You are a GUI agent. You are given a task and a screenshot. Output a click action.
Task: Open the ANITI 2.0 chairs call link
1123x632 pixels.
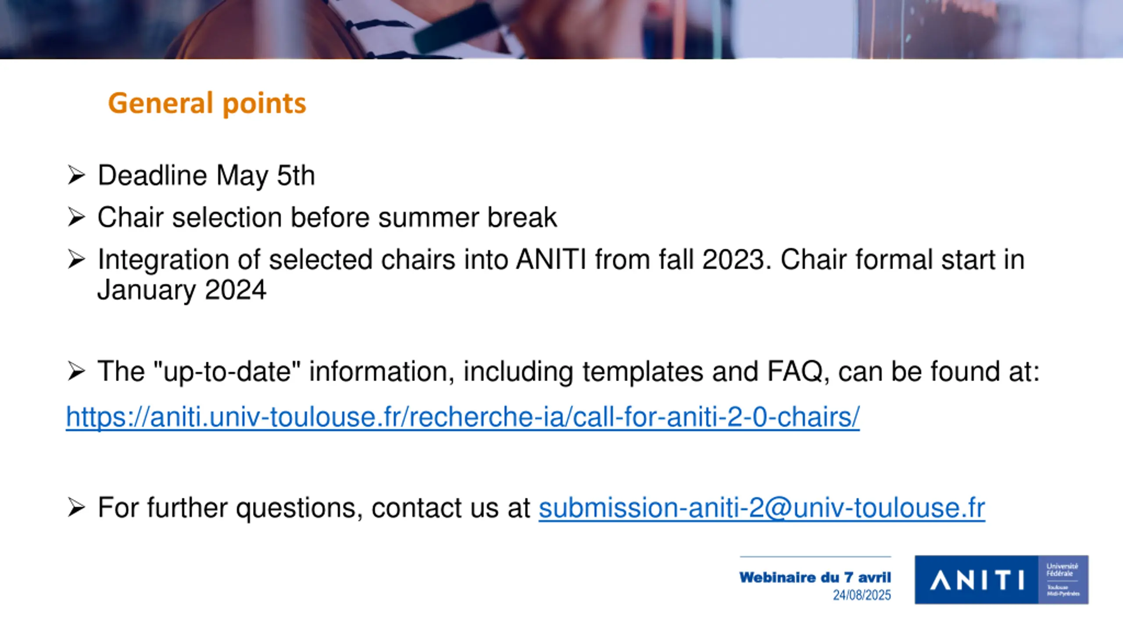[x=462, y=417]
